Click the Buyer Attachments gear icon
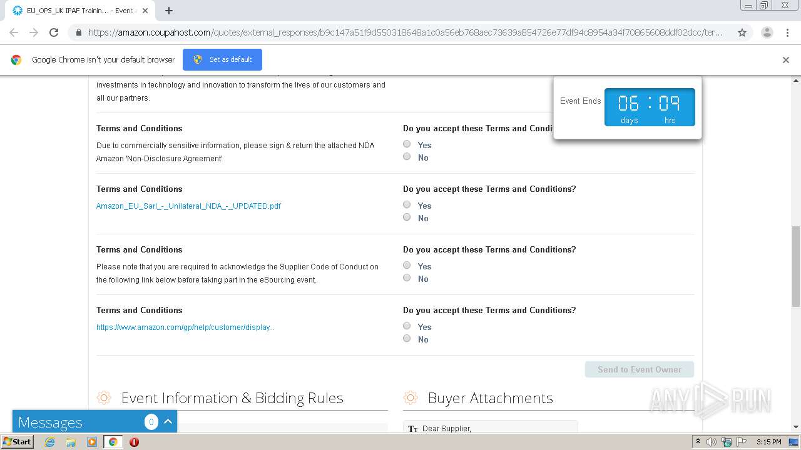This screenshot has width=801, height=450. click(411, 398)
